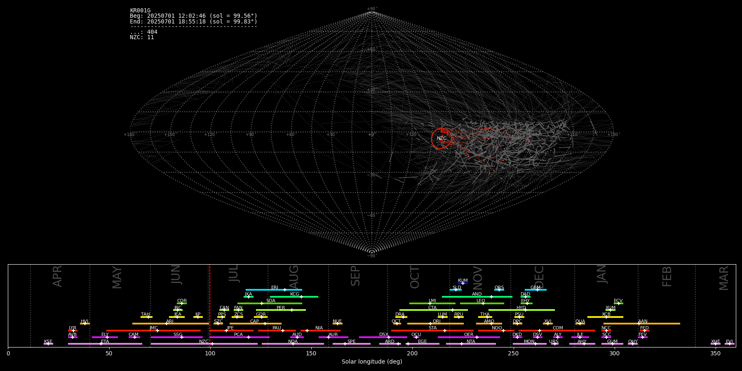Click the KSE shower label
Viewport: 742px width, 371px height.
48,342
